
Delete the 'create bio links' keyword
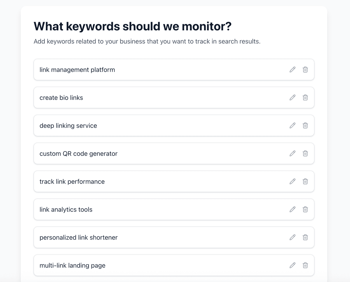[305, 98]
